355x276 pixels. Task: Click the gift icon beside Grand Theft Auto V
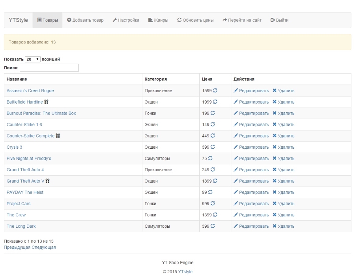point(48,181)
